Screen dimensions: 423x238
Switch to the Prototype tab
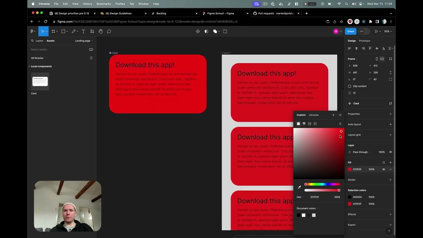[365, 41]
